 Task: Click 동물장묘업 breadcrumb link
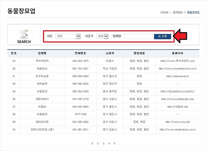(193, 12)
